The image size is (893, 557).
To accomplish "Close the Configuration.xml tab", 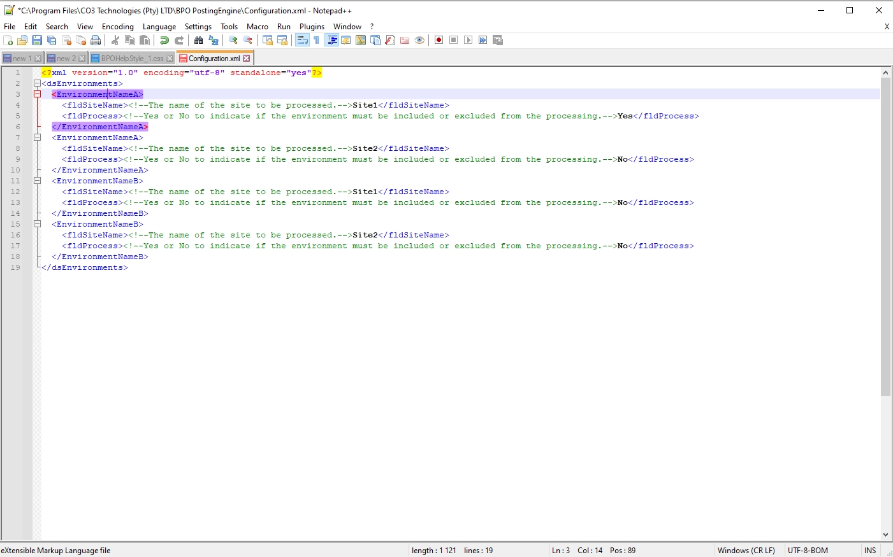I will point(247,59).
